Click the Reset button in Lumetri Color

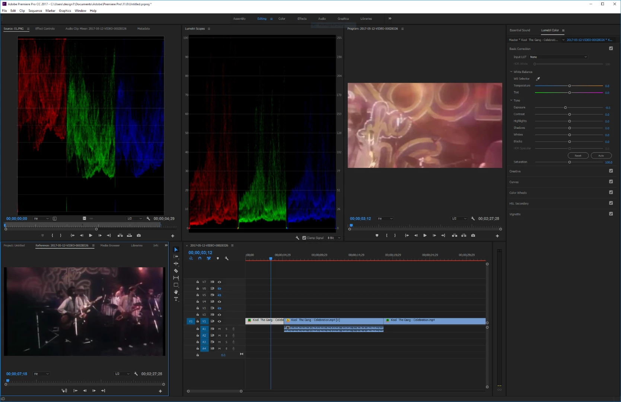click(x=578, y=156)
